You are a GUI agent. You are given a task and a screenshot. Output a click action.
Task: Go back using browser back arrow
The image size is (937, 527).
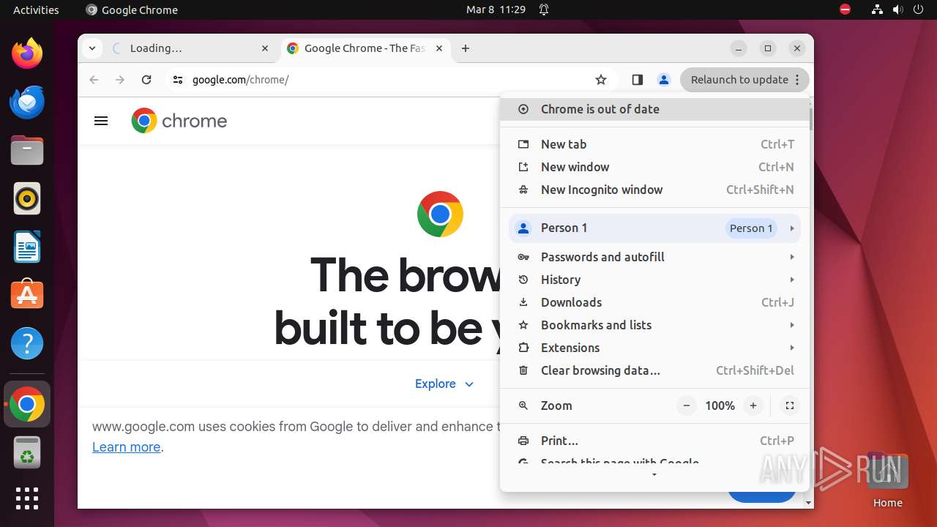94,80
